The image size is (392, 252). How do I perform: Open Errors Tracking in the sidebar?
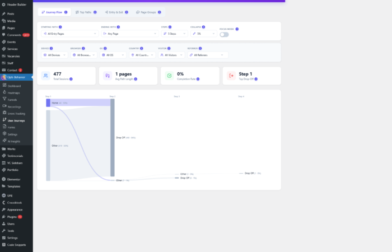[16, 114]
